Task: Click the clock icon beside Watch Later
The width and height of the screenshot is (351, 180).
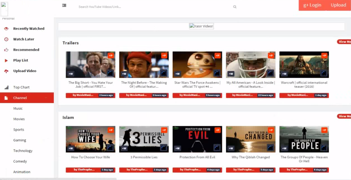Action: (x=6, y=39)
